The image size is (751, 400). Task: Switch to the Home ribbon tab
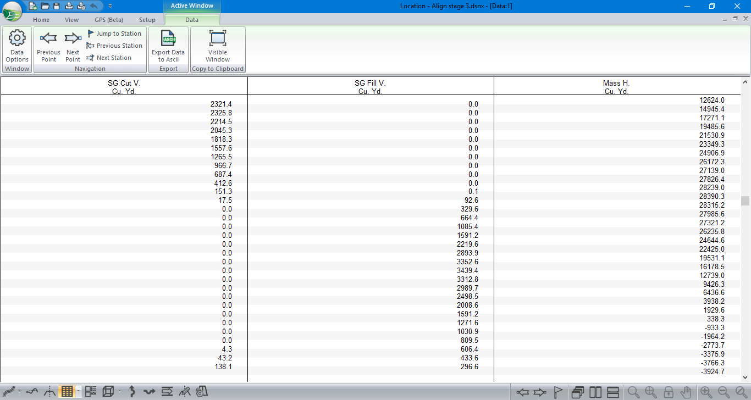(41, 20)
